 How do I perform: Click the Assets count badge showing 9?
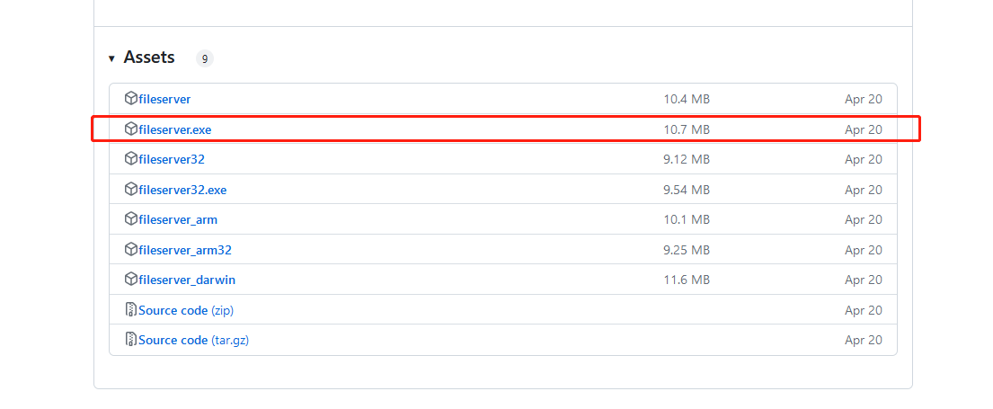[205, 58]
